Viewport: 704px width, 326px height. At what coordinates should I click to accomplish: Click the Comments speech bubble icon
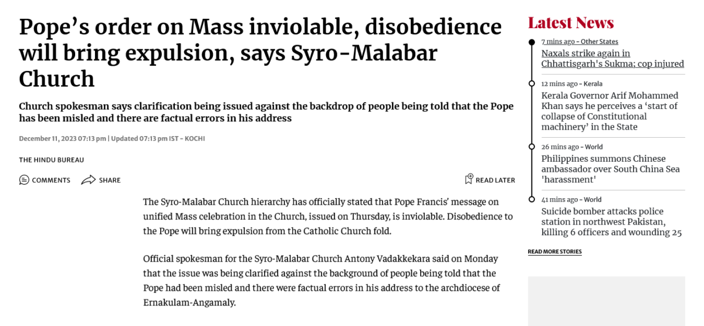coord(24,180)
